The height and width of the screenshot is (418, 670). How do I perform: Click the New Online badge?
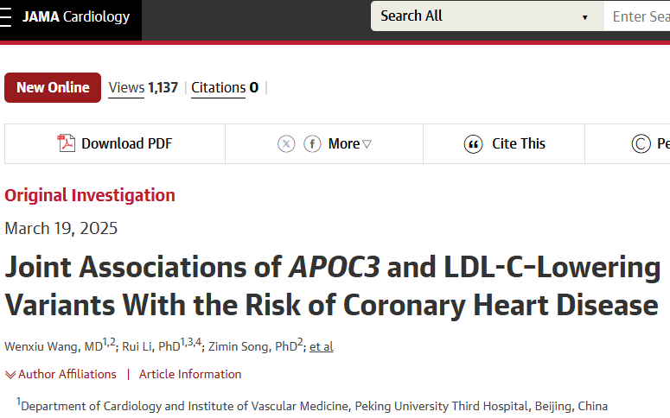(53, 87)
